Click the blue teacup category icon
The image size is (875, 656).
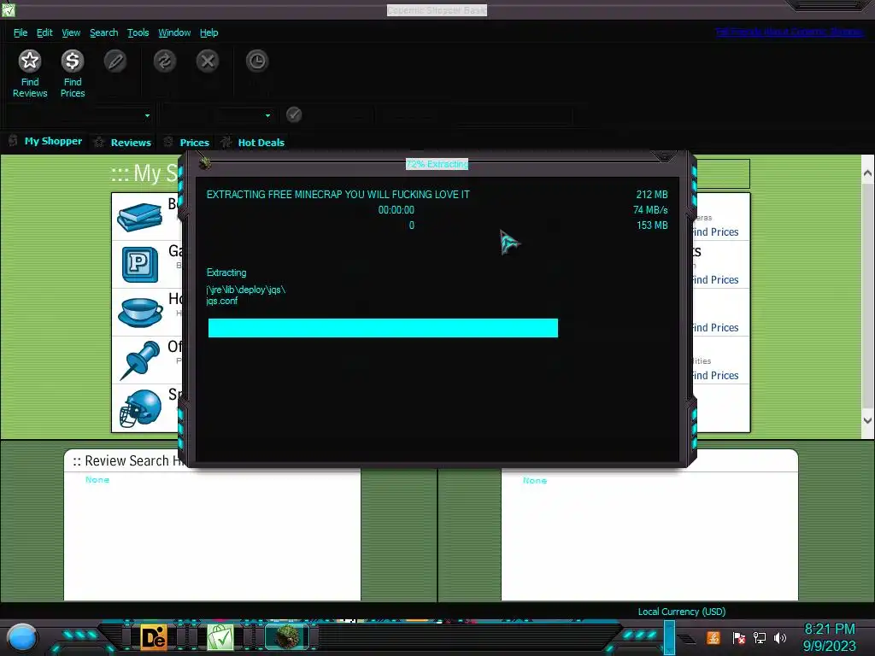point(139,313)
